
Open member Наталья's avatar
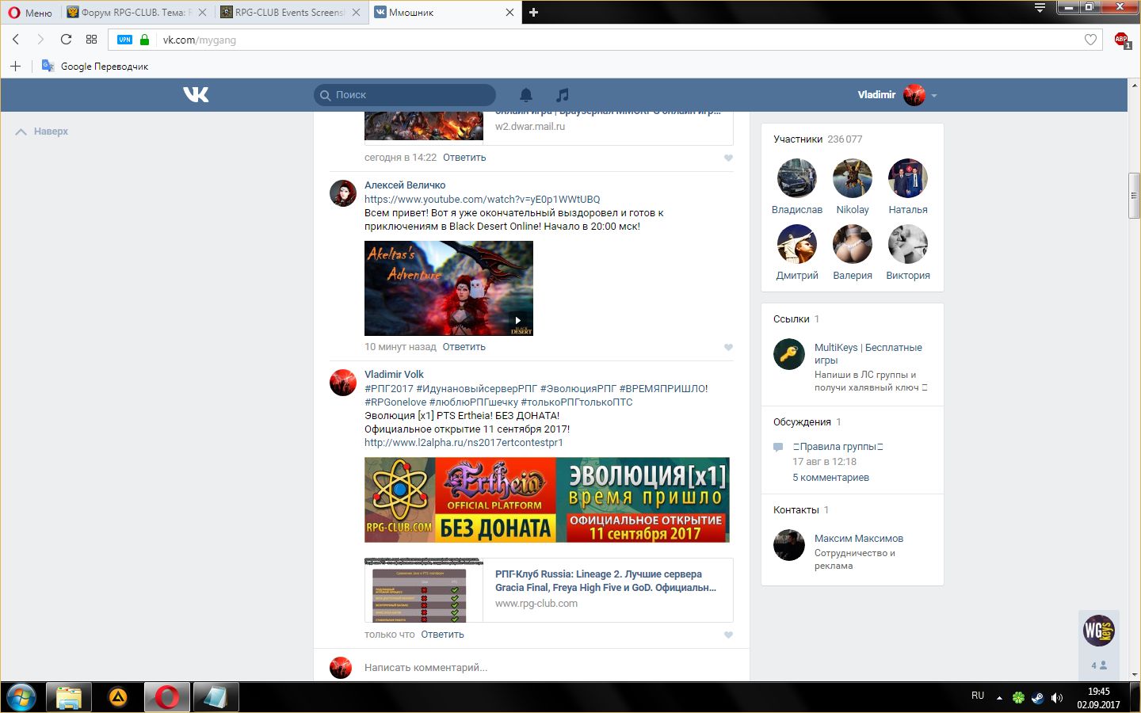[x=908, y=178]
